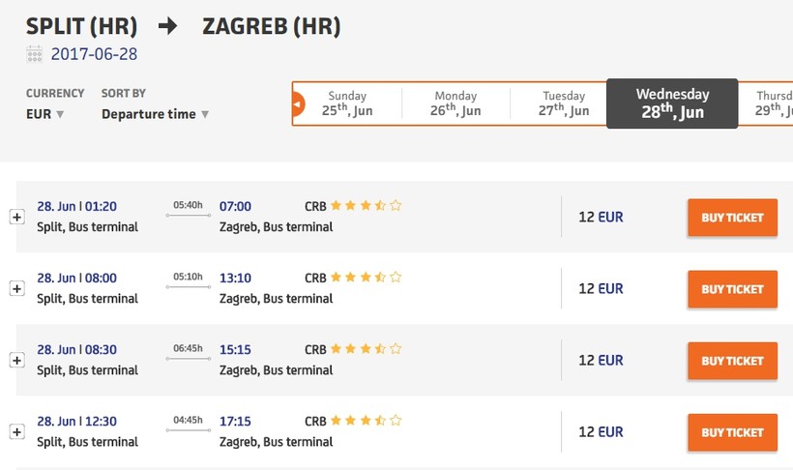
Task: Open the Departure time sort dropdown
Action: coord(155,114)
